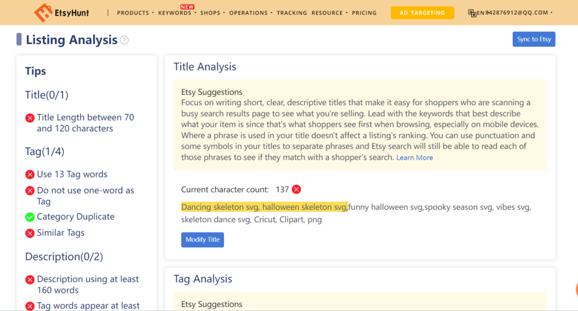Screen dimensions: 578x311
Task: Click the green check beside Category Duplicate
Action: pos(30,217)
